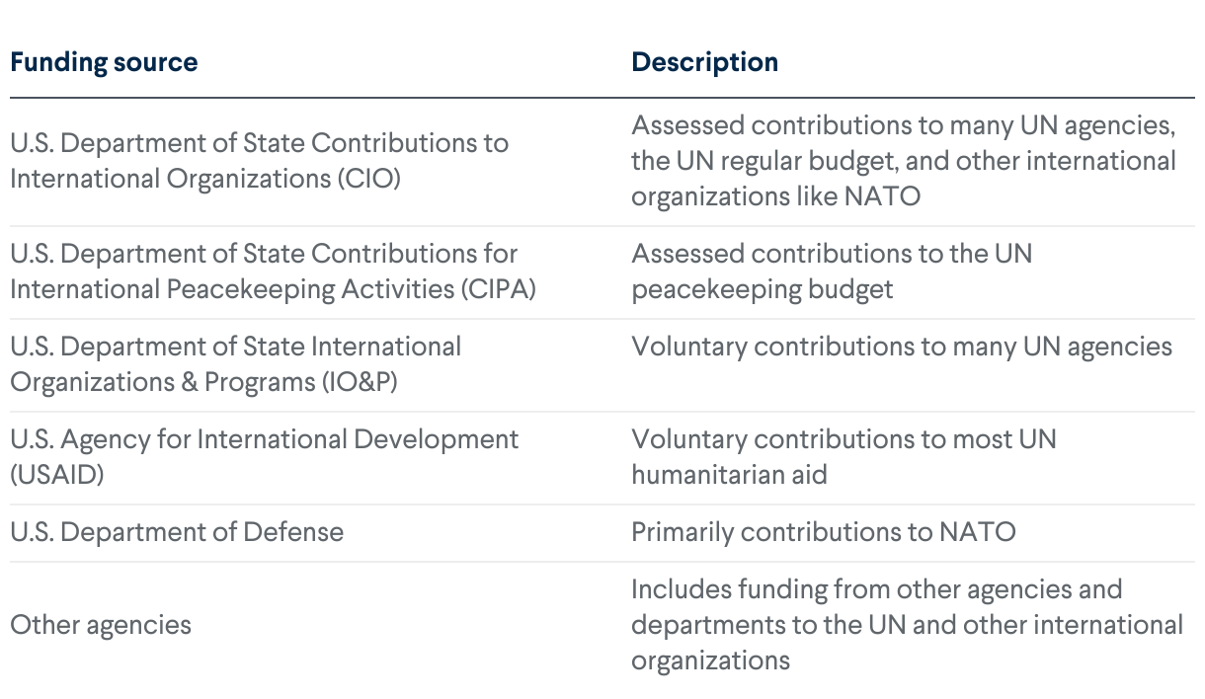Click the words organizations like NATO
1205x699 pixels.
click(776, 196)
